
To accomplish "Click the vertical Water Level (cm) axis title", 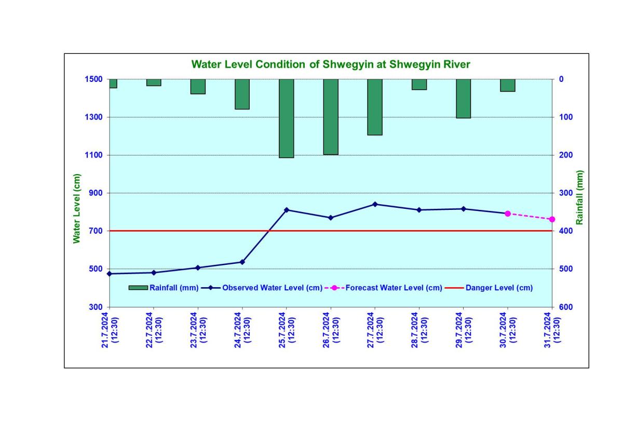I will [77, 208].
